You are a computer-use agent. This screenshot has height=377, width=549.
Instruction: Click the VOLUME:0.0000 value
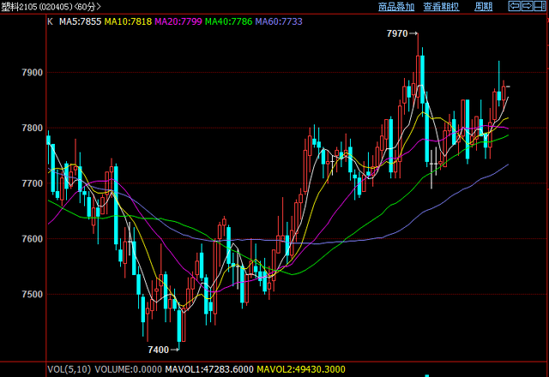tap(129, 369)
